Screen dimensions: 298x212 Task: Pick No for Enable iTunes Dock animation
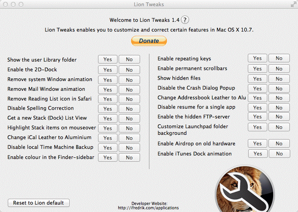[279, 154]
